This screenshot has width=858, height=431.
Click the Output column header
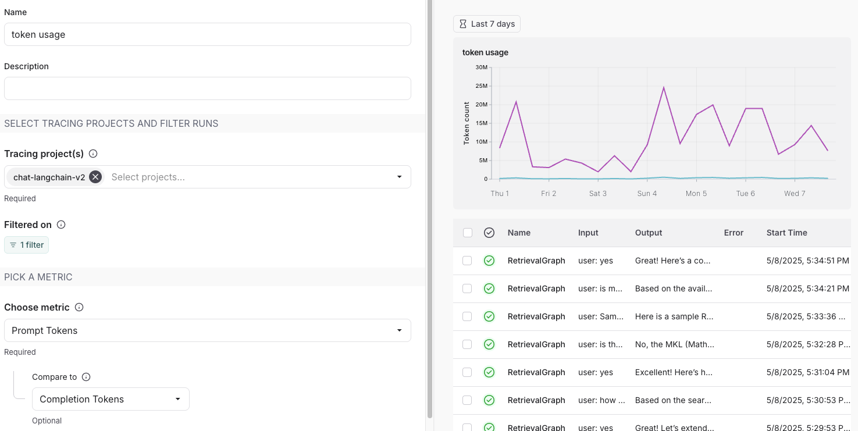click(x=648, y=232)
